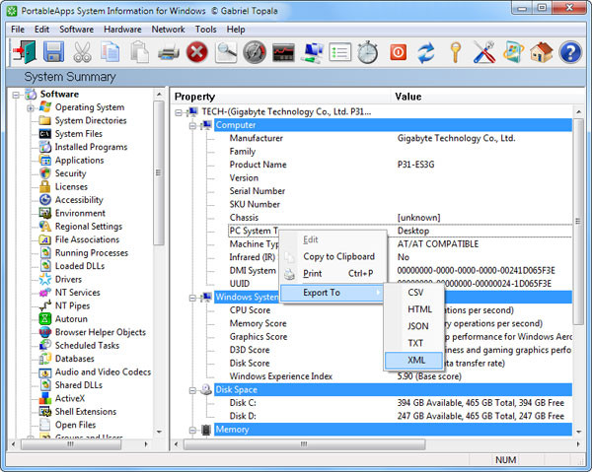
Task: Open the CPU graph monitor icon
Action: tap(283, 52)
